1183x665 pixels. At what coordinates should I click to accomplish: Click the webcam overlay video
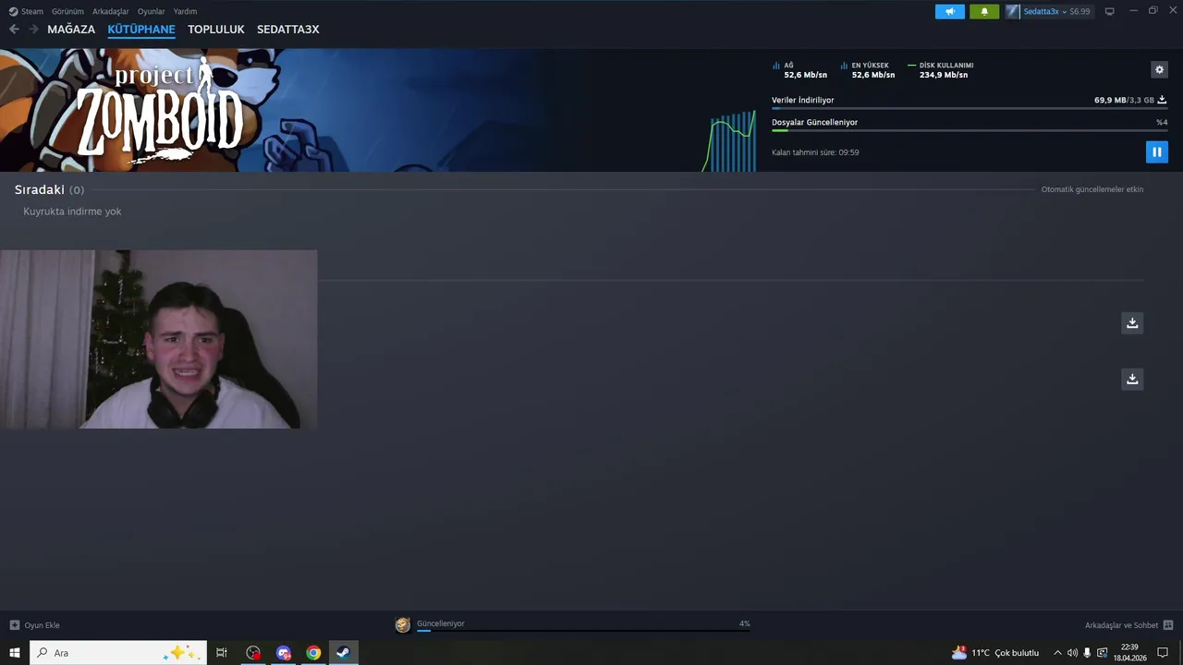point(158,339)
